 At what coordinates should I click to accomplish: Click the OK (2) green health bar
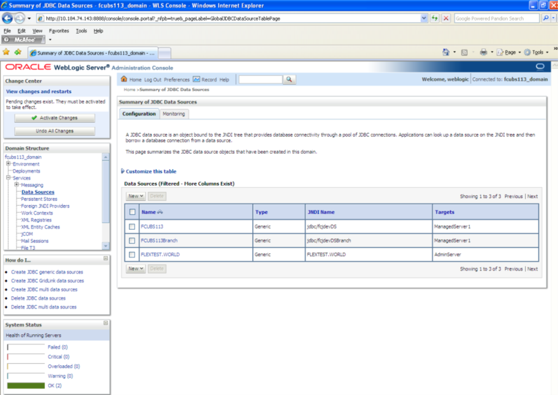coord(26,386)
